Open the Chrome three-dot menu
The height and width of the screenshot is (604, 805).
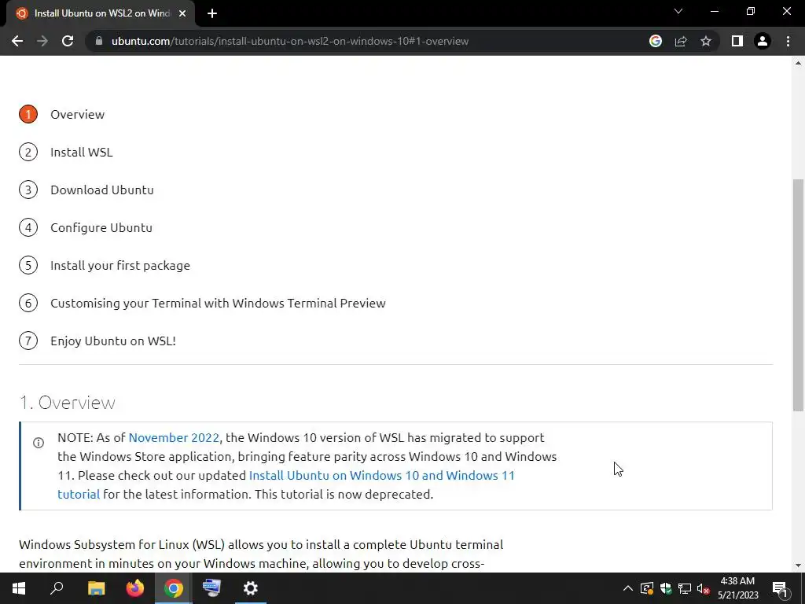point(788,41)
